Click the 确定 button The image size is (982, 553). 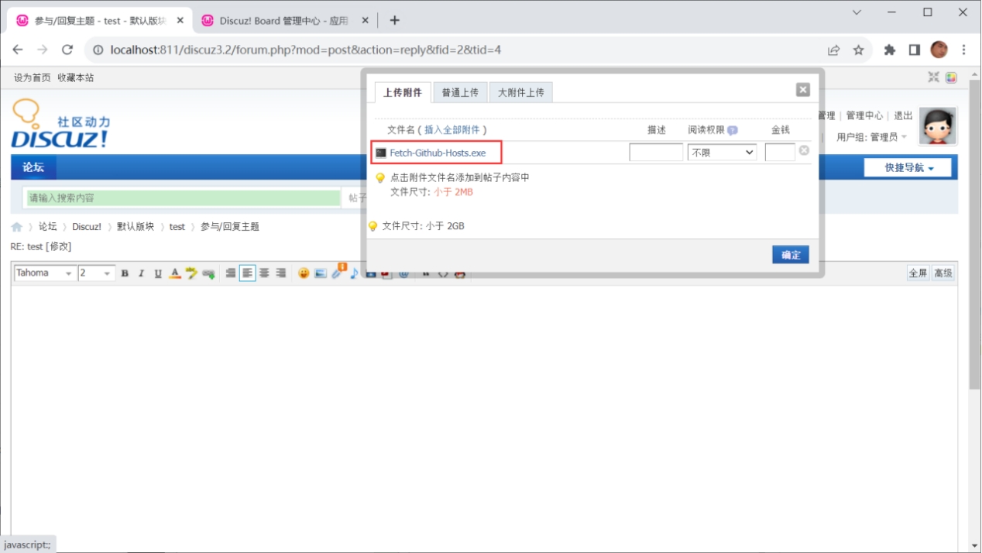point(791,255)
